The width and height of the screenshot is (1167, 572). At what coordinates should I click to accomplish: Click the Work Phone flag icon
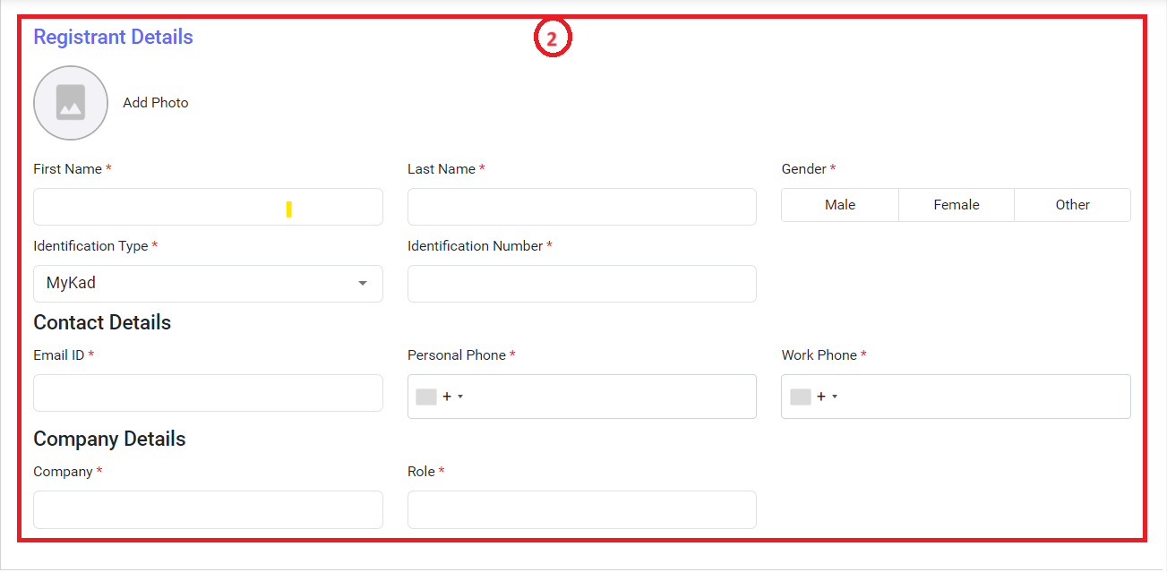[x=801, y=397]
